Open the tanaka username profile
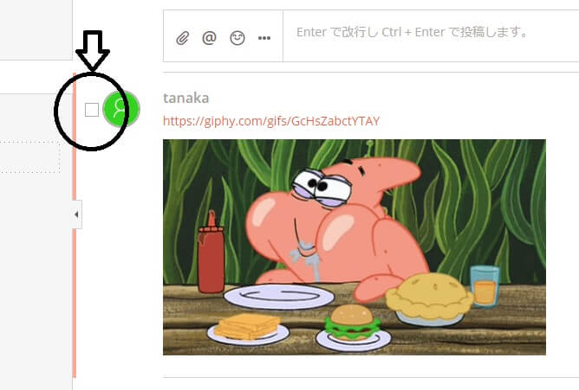This screenshot has width=579, height=390. pos(185,98)
